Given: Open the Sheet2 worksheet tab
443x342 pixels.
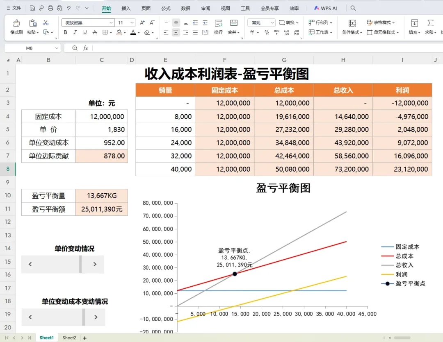Looking at the screenshot, I should tap(69, 338).
